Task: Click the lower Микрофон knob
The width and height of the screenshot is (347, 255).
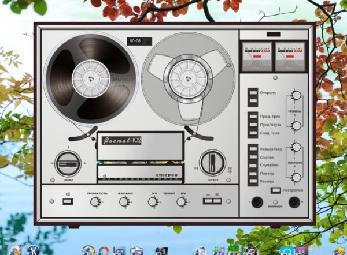Action: pyautogui.click(x=296, y=177)
